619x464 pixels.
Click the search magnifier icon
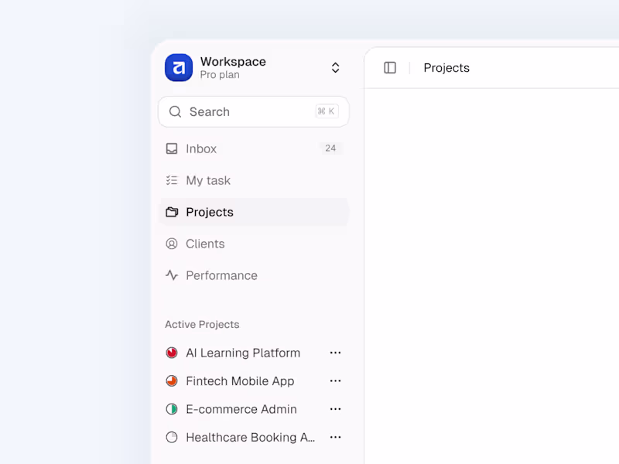pos(175,111)
